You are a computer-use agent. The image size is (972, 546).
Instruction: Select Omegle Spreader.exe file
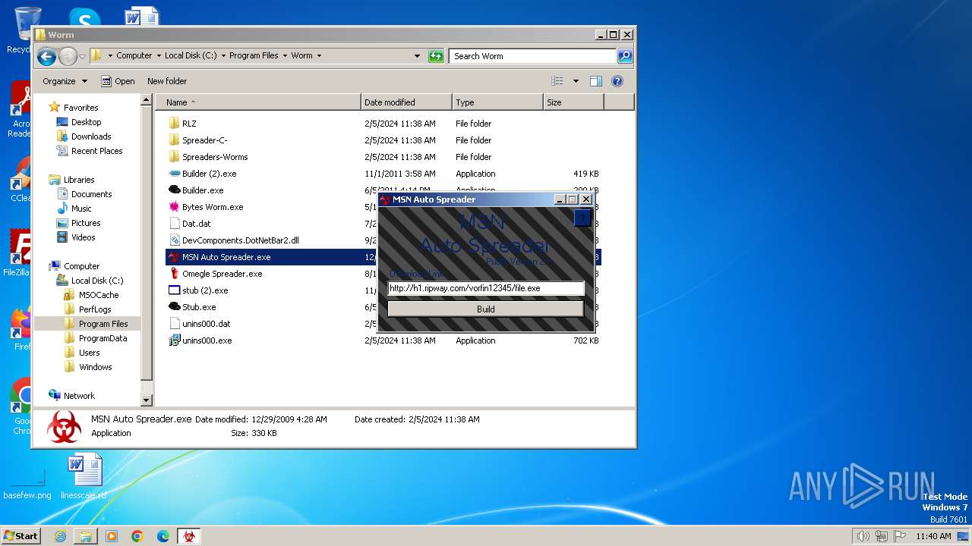point(222,274)
